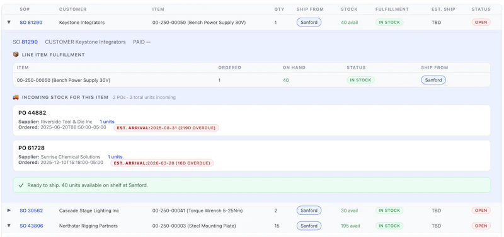Screen dimensions: 504x237
Task: Click the main table STATUS column header
Action: (481, 9)
